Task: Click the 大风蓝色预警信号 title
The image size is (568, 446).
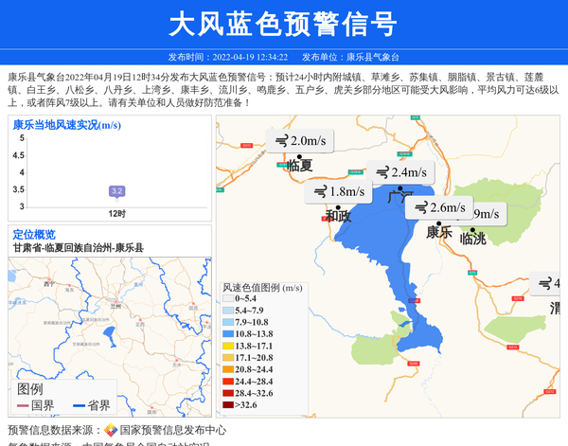Action: 283,23
